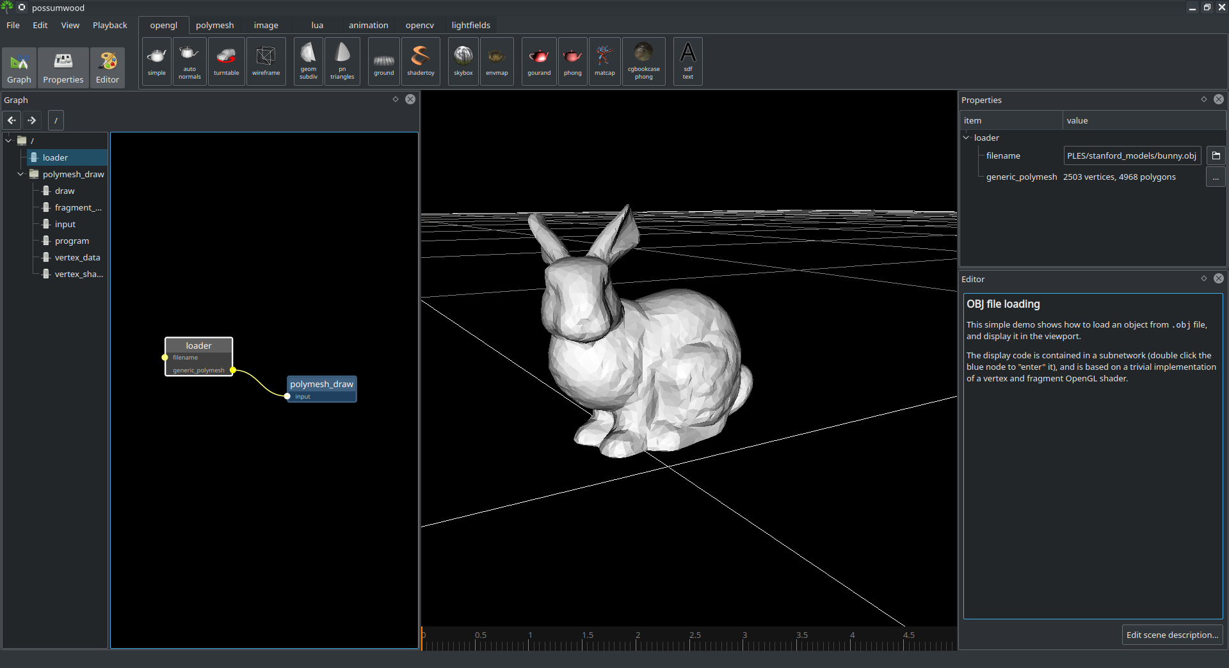Toggle the Editor panel button
Viewport: 1229px width, 668px height.
[x=108, y=67]
